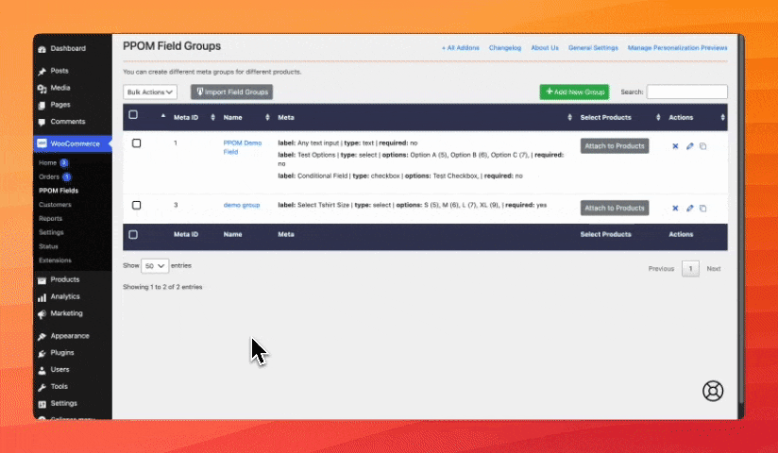Click the Settings icon in sidebar
Screen dimensions: 778x453
(42, 404)
